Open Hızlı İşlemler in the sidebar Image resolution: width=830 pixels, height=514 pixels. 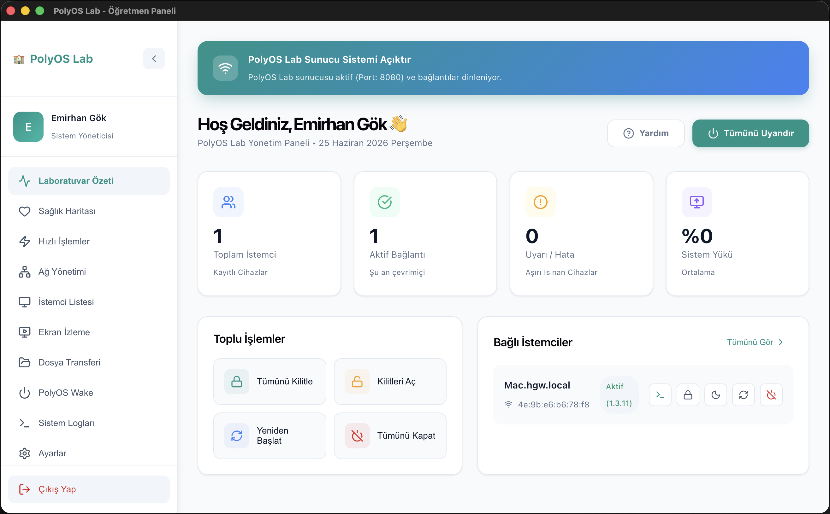pos(89,241)
